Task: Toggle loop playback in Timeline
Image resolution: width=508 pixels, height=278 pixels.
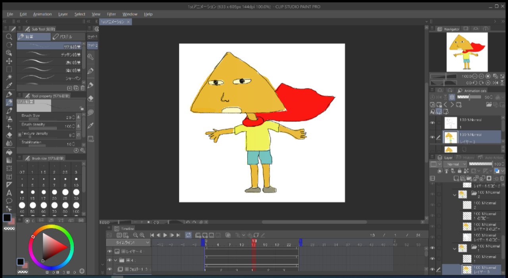Action: 188,235
